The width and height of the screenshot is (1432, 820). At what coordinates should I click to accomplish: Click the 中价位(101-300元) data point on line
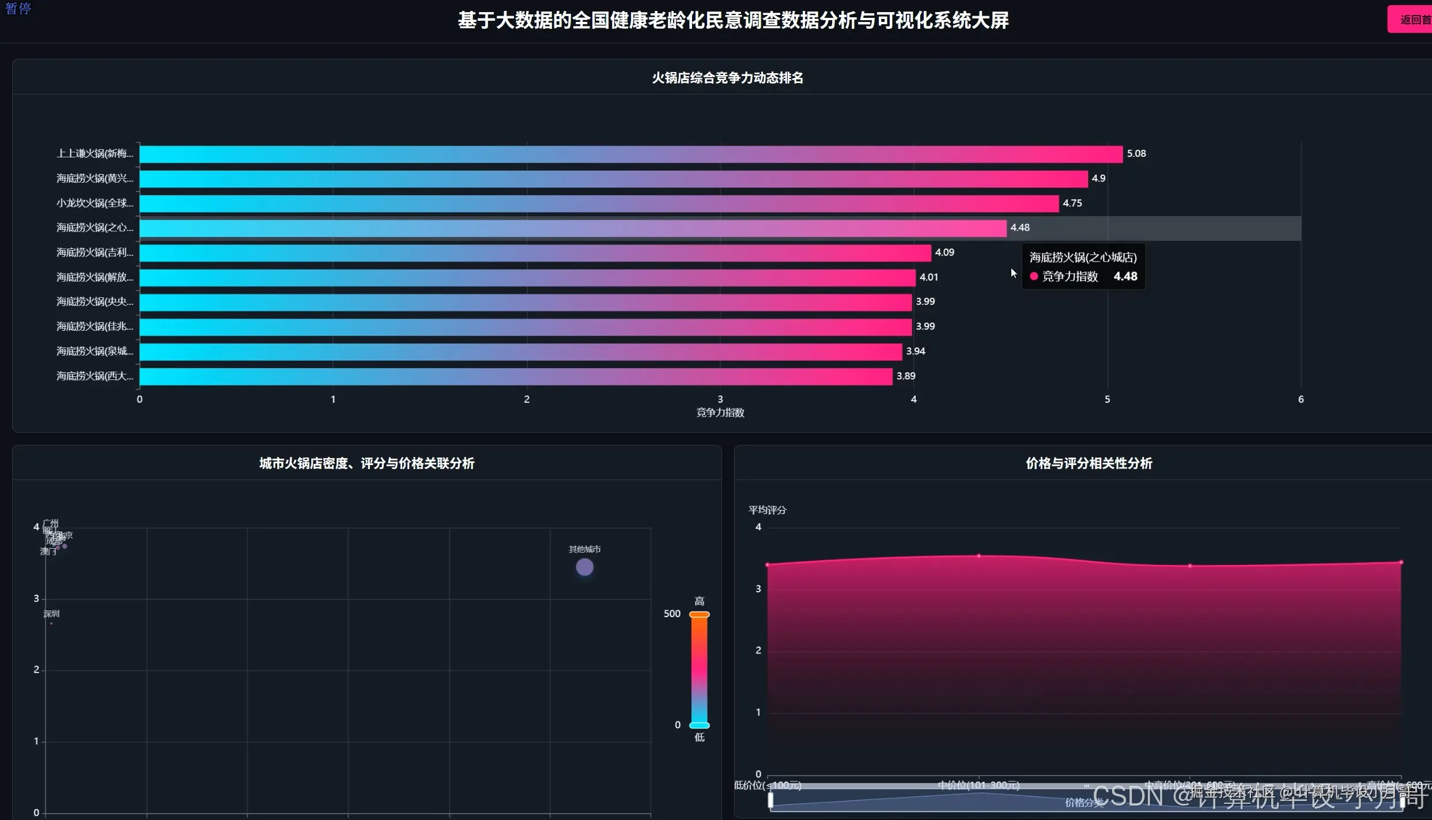(978, 556)
